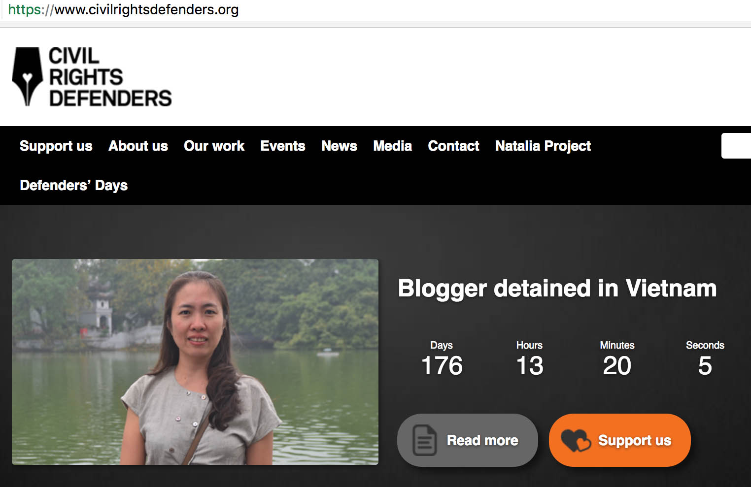The height and width of the screenshot is (487, 751).
Task: Open the Contact page link
Action: 454,146
